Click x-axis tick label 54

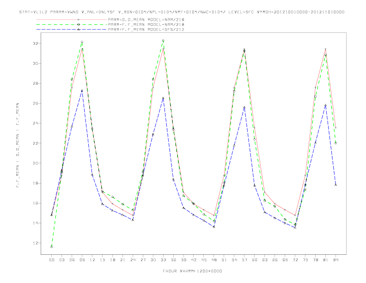pos(234,260)
